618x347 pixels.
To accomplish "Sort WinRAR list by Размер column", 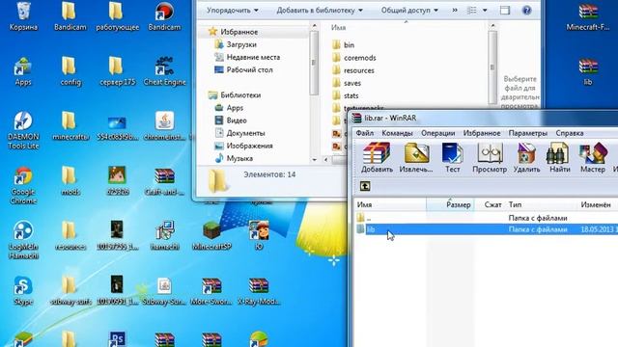I will point(450,204).
